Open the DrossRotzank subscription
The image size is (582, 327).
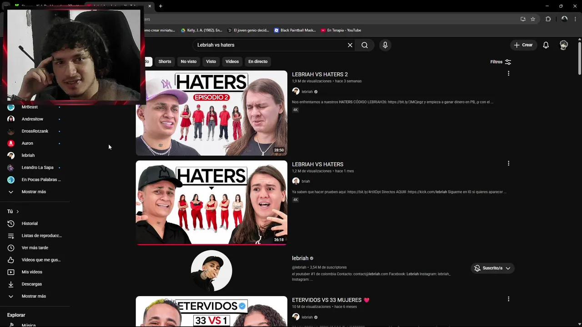pos(34,131)
